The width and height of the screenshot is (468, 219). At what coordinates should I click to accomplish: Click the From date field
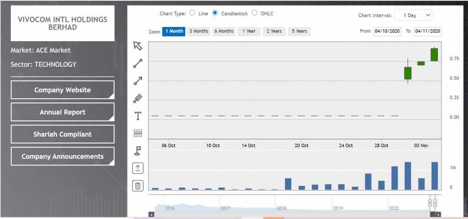pos(388,31)
